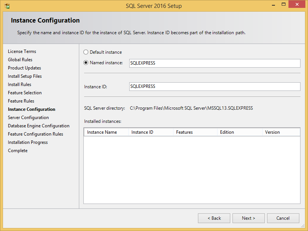The height and width of the screenshot is (231, 308).
Task: Click the Instance Configuration page heading
Action: 45,20
